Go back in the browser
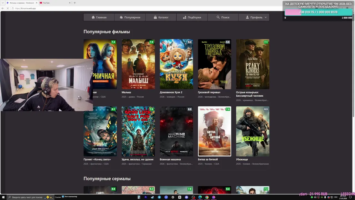The image size is (355, 200). (3, 8)
